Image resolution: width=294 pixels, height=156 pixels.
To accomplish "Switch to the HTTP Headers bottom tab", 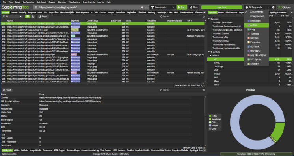I will [119, 150].
